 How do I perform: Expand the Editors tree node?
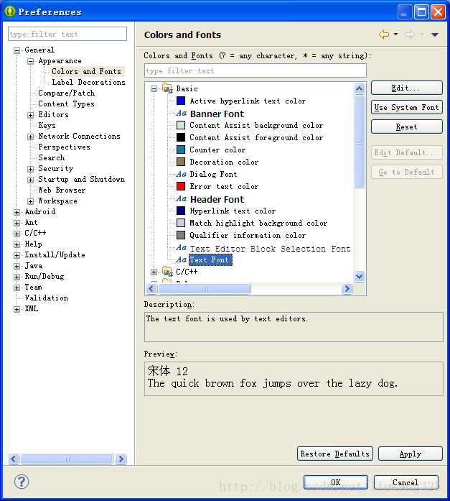click(x=31, y=115)
